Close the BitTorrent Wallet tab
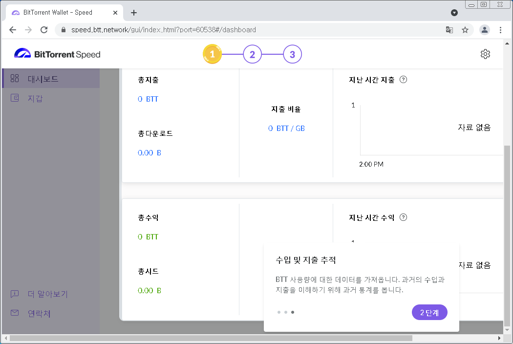Image resolution: width=513 pixels, height=344 pixels. [115, 13]
